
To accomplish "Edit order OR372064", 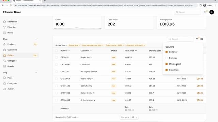I will click(x=200, y=79).
